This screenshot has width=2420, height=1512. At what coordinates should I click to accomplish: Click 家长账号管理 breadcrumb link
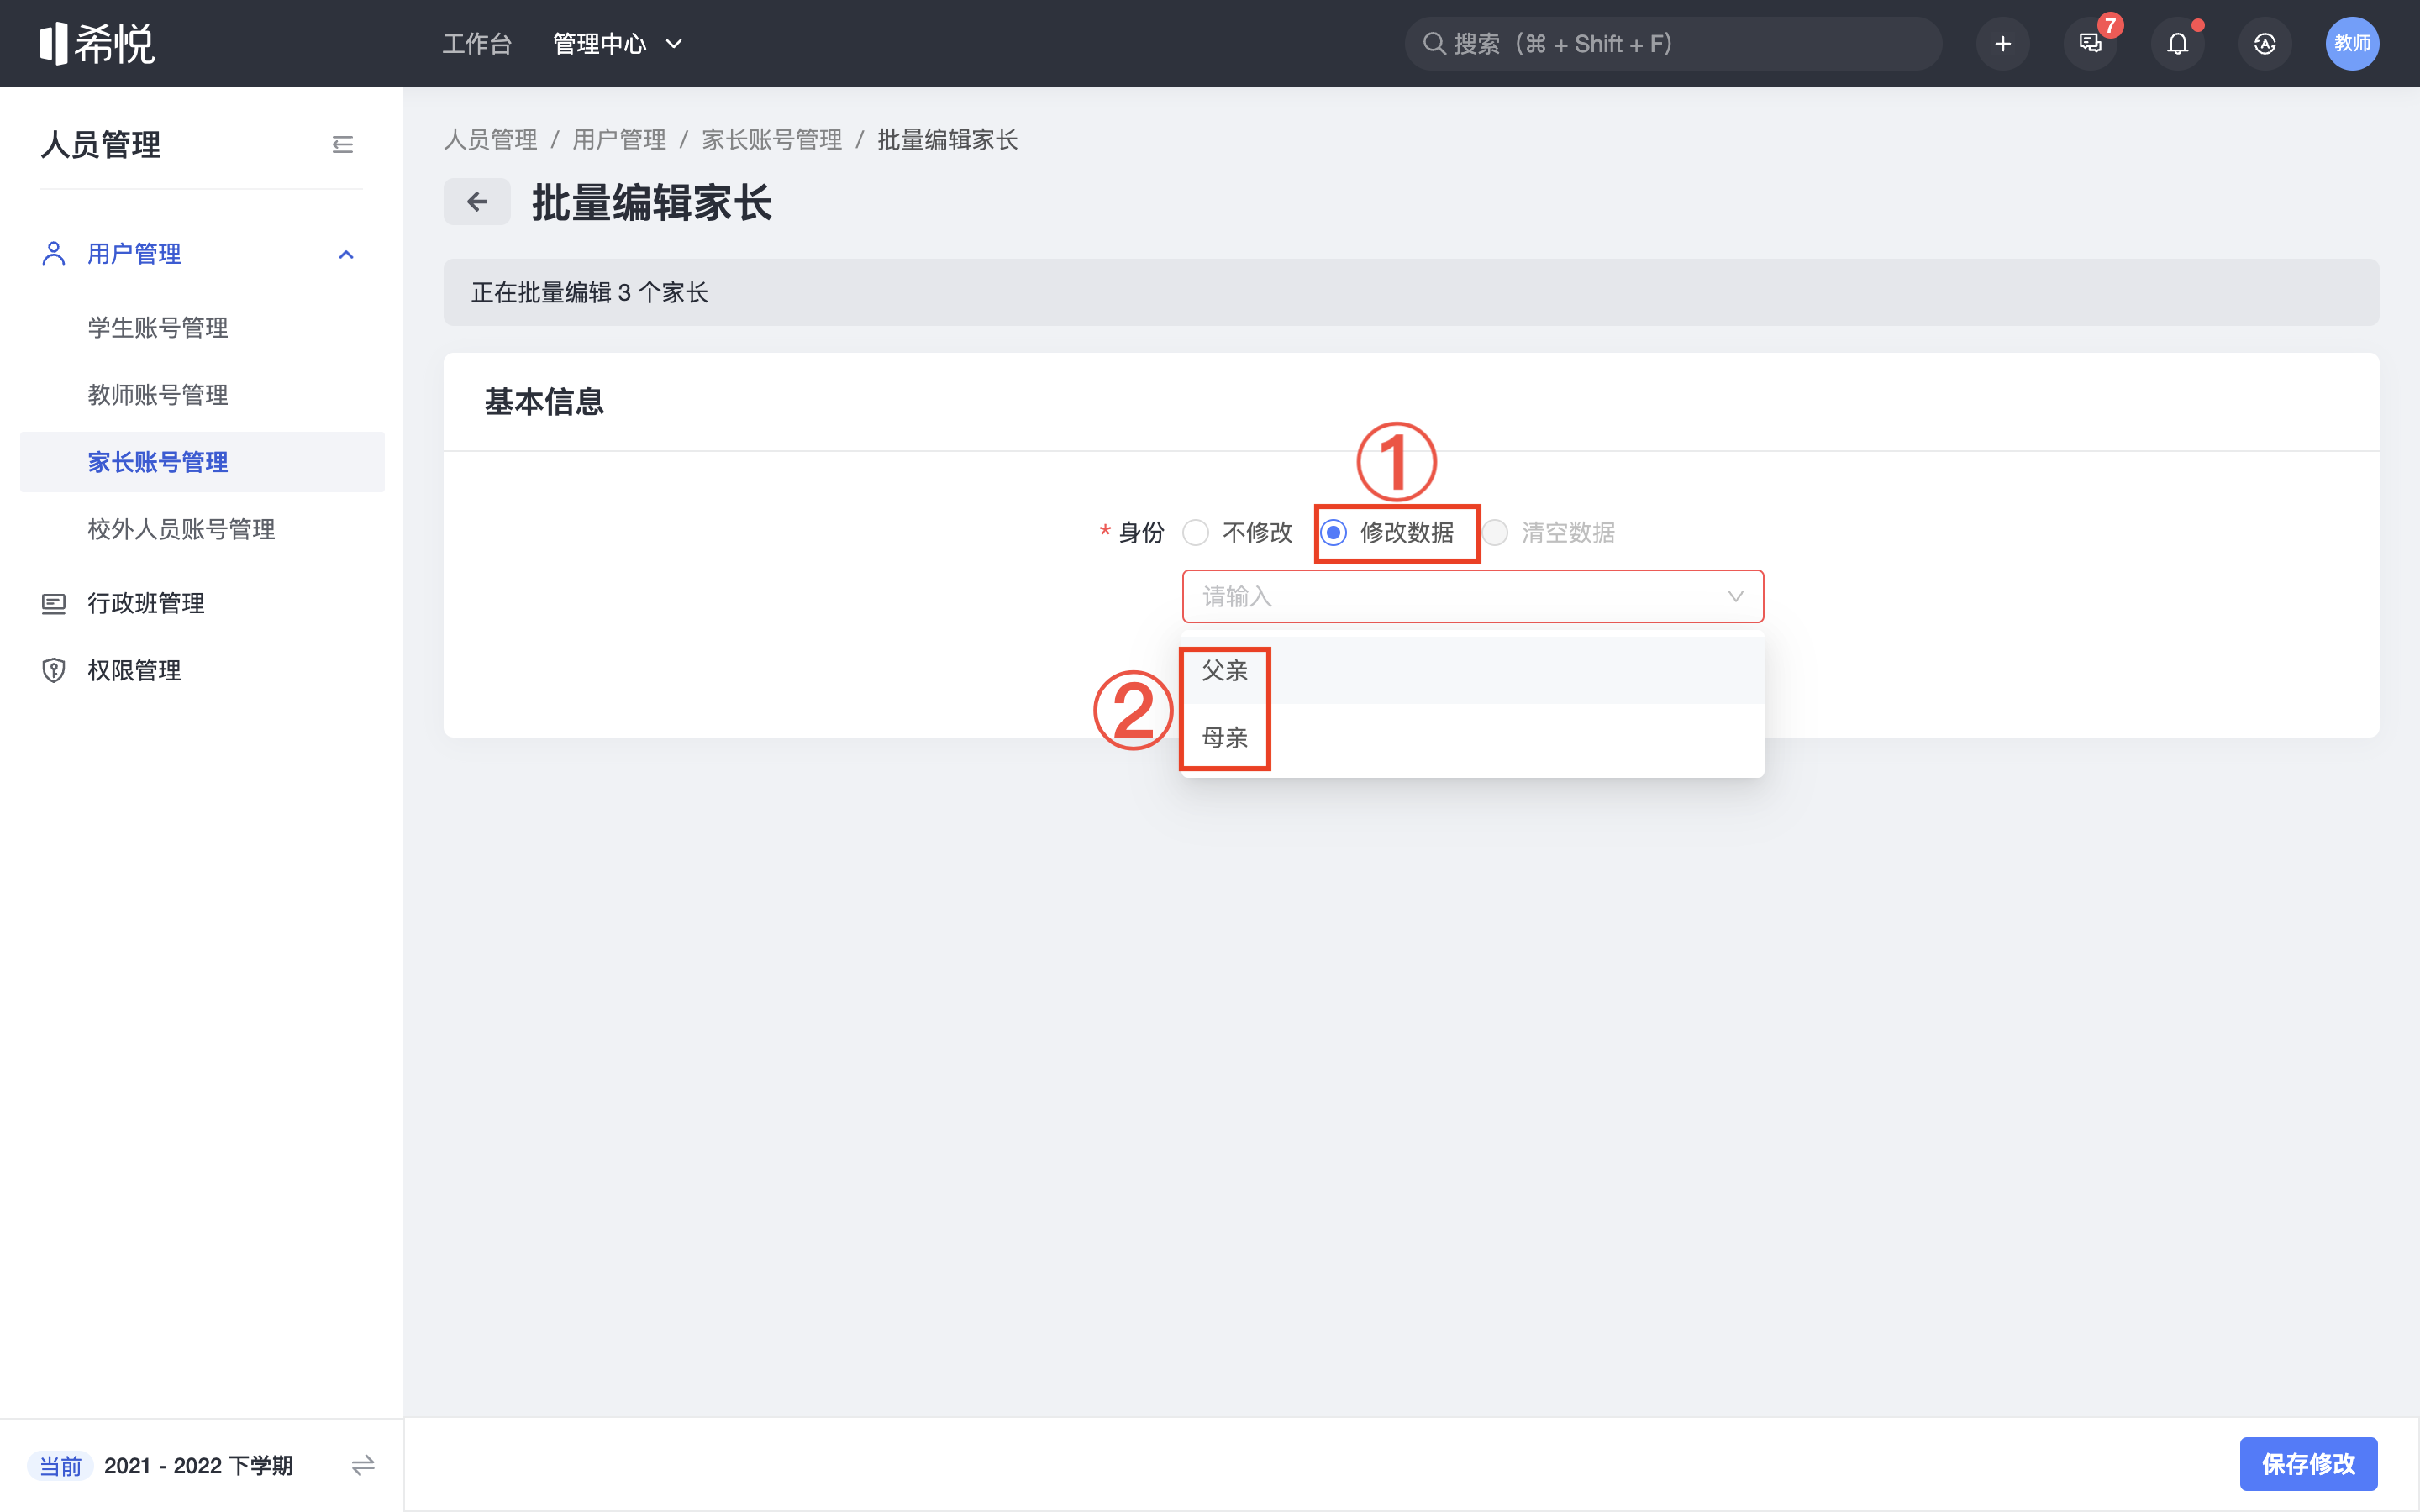[772, 140]
